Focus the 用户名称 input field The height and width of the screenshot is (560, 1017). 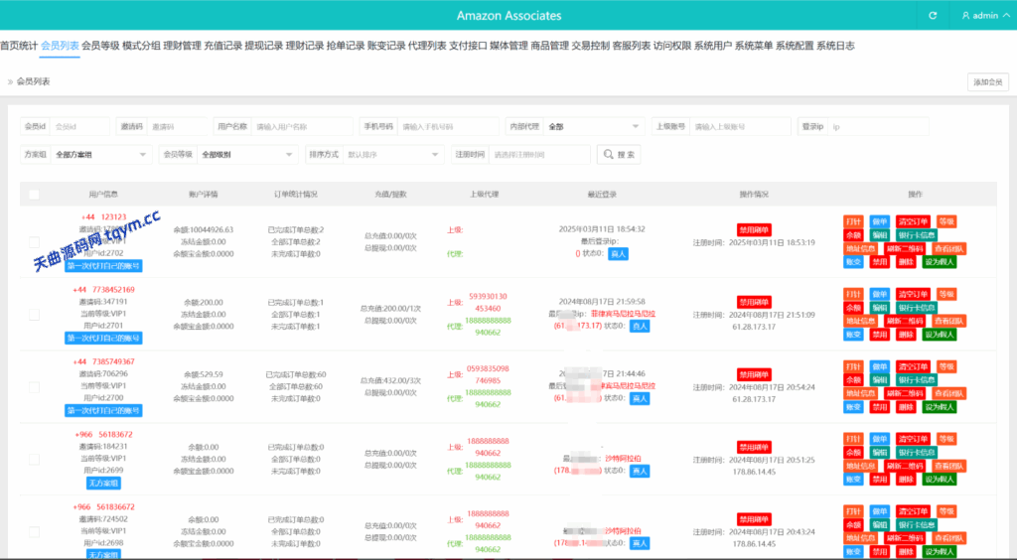point(302,126)
